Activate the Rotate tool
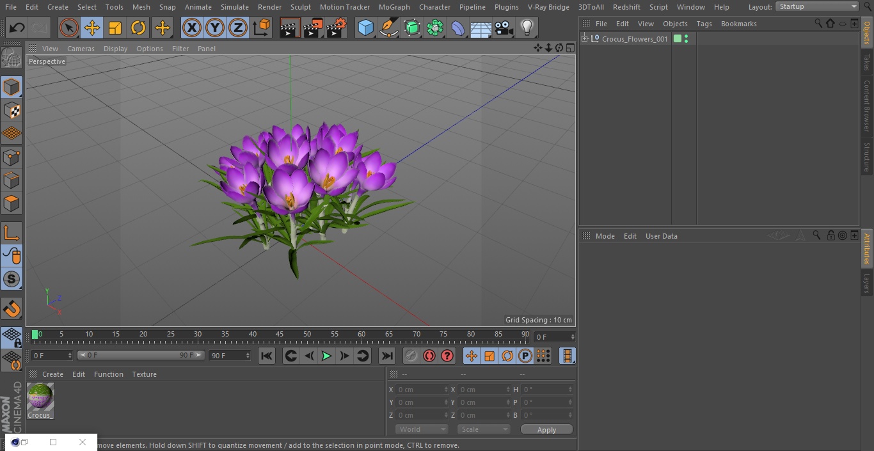Viewport: 874px width, 451px height. [138, 28]
